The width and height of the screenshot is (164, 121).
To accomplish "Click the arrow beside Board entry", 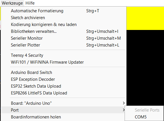I will pyautogui.click(x=124, y=103).
